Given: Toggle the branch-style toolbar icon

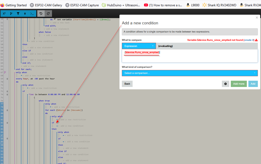Looking at the screenshot, I should point(11,13).
